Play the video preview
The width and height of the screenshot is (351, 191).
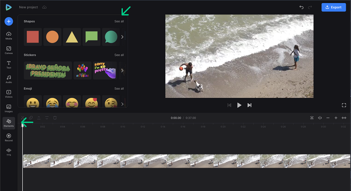tap(239, 105)
